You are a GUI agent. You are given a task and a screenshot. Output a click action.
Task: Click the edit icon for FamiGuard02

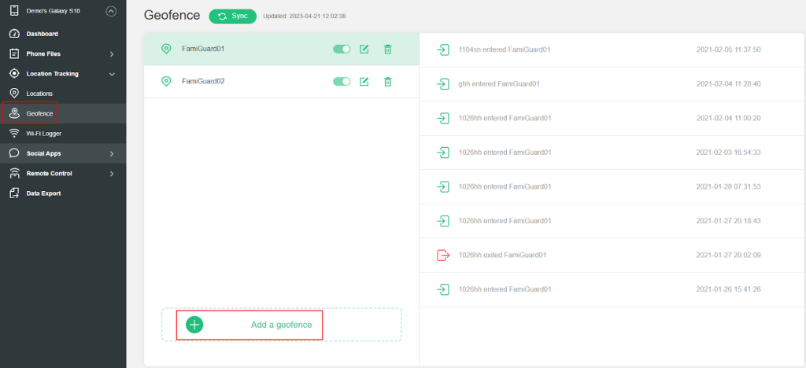364,81
